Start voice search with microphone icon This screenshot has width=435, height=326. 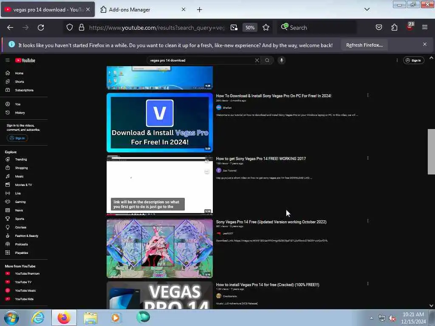[281, 60]
